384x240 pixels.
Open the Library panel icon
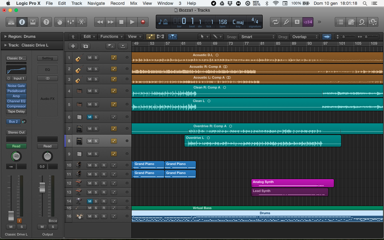[11, 22]
